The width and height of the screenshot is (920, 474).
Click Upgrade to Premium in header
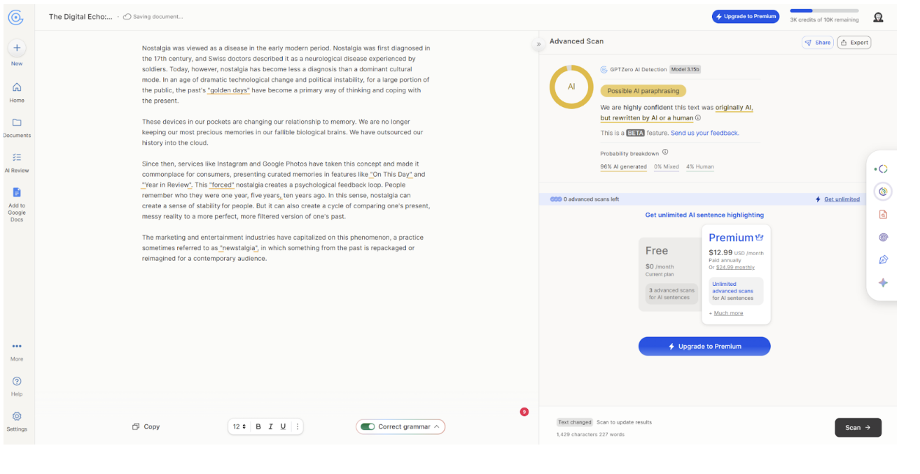746,16
